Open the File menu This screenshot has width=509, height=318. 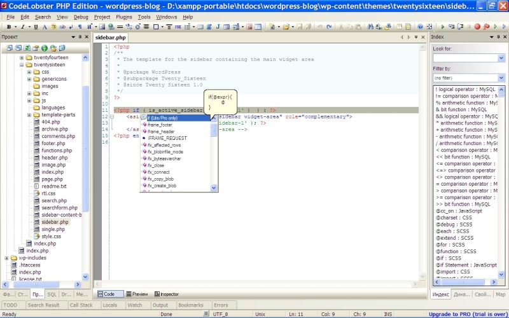point(10,17)
